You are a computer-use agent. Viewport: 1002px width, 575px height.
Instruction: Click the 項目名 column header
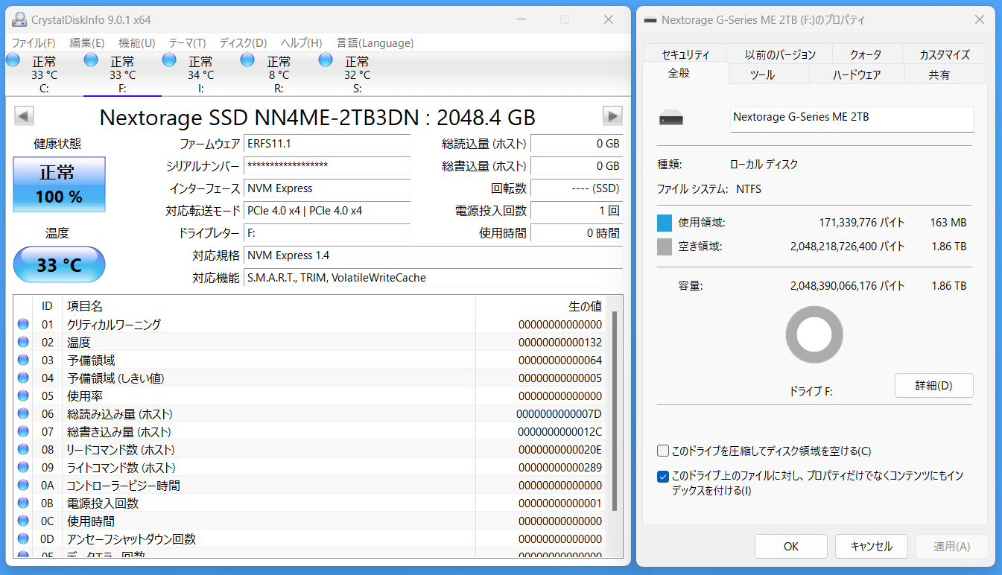(270, 306)
